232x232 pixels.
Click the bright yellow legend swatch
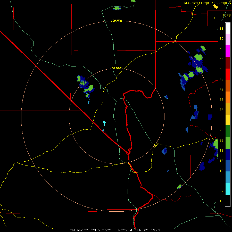pos(228,120)
